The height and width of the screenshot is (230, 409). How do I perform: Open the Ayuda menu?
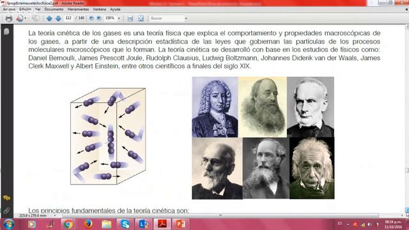[115, 9]
